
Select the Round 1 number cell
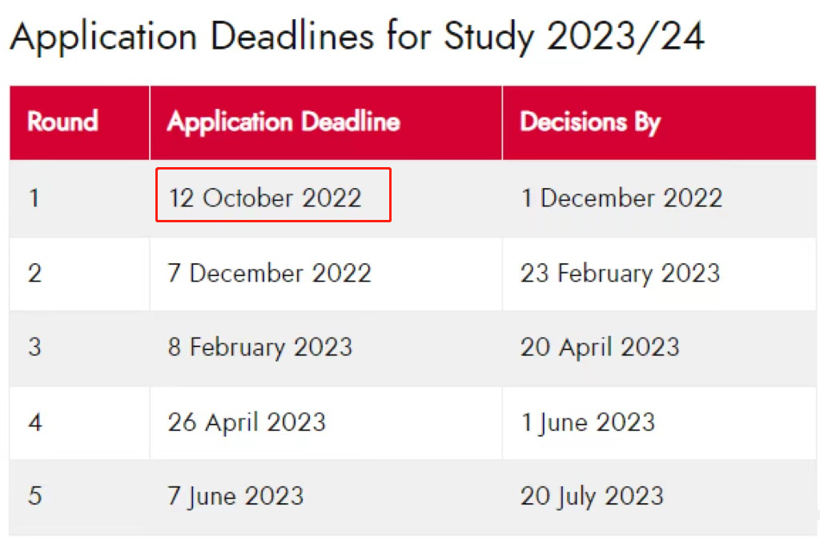[34, 198]
